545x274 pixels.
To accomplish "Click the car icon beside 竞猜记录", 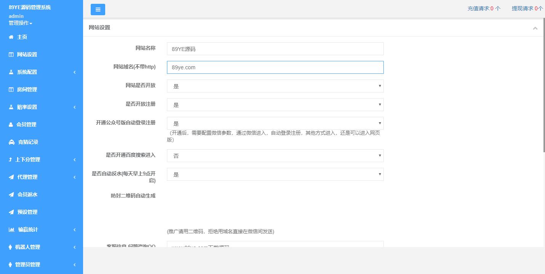I will (11, 142).
